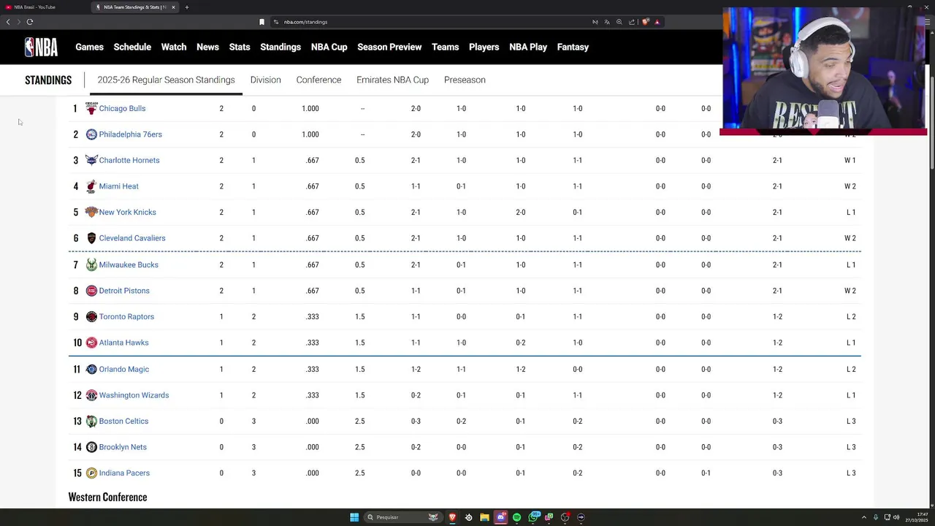The image size is (935, 526).
Task: Click the bookmark icon in address bar
Action: (262, 22)
